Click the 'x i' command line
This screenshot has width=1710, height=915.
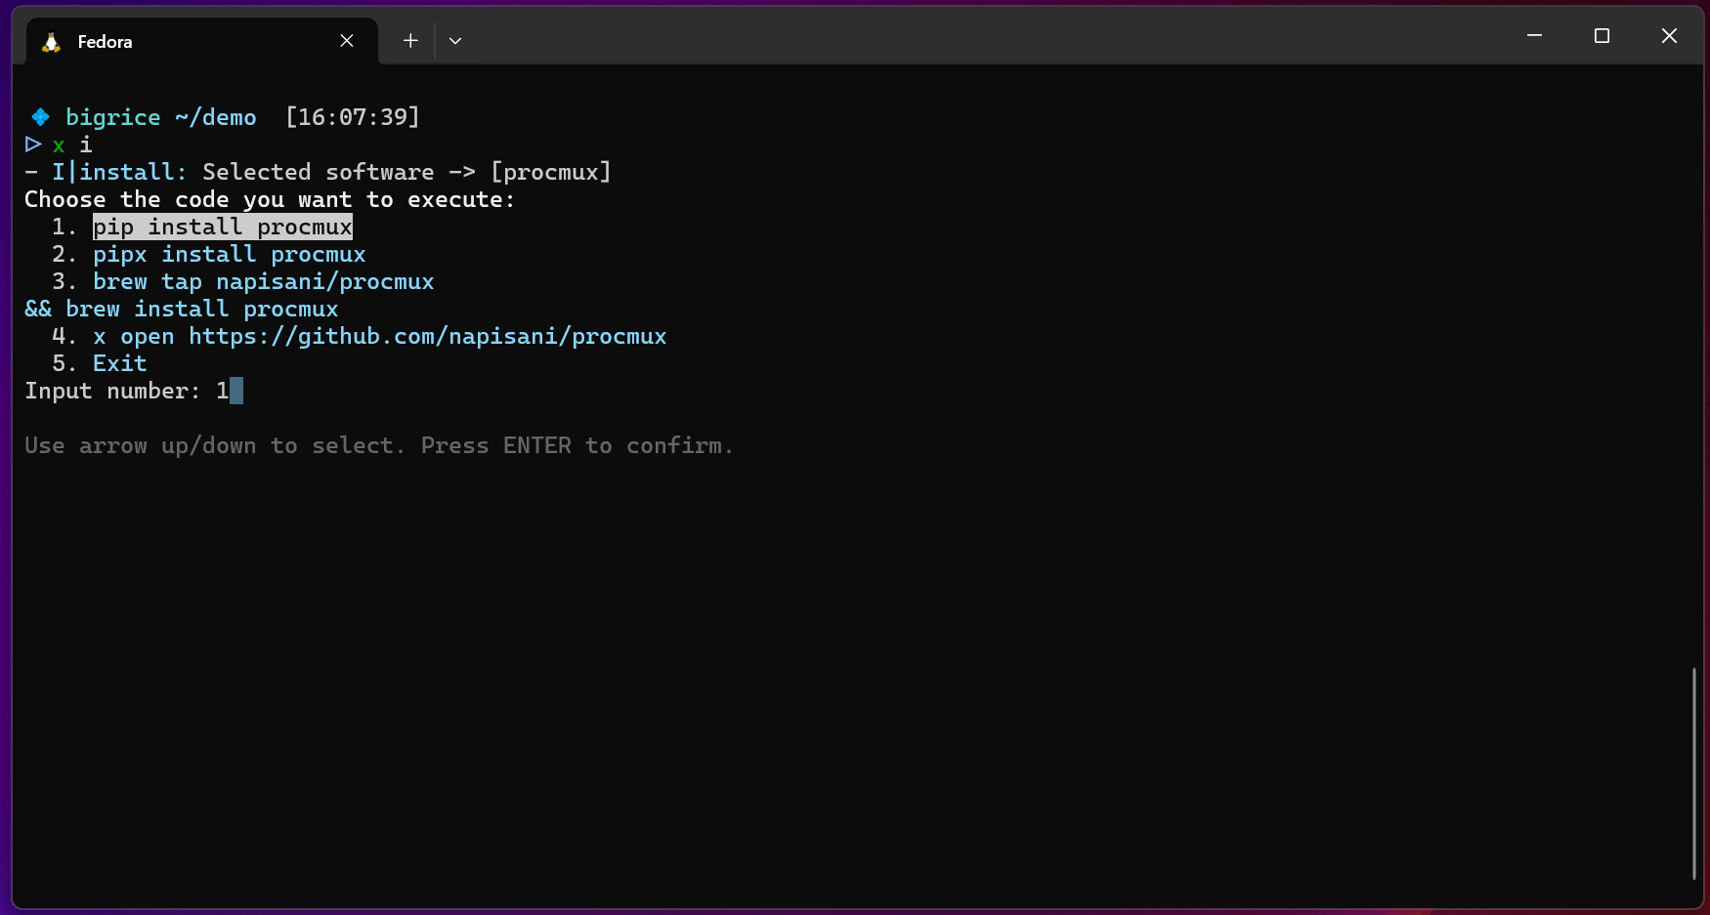[x=72, y=145]
